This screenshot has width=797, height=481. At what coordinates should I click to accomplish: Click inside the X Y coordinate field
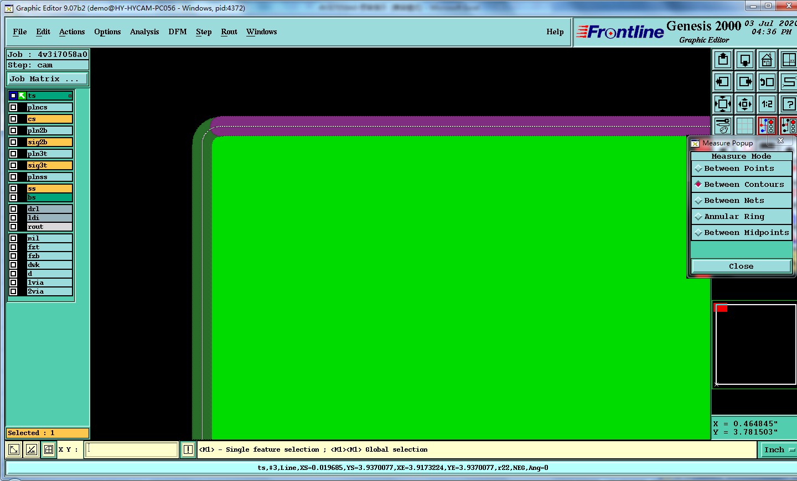click(132, 450)
